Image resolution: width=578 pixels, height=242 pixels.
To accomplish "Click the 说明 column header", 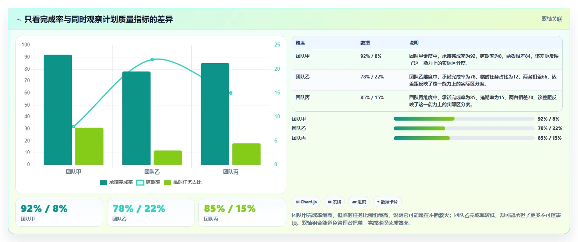I will pos(414,43).
